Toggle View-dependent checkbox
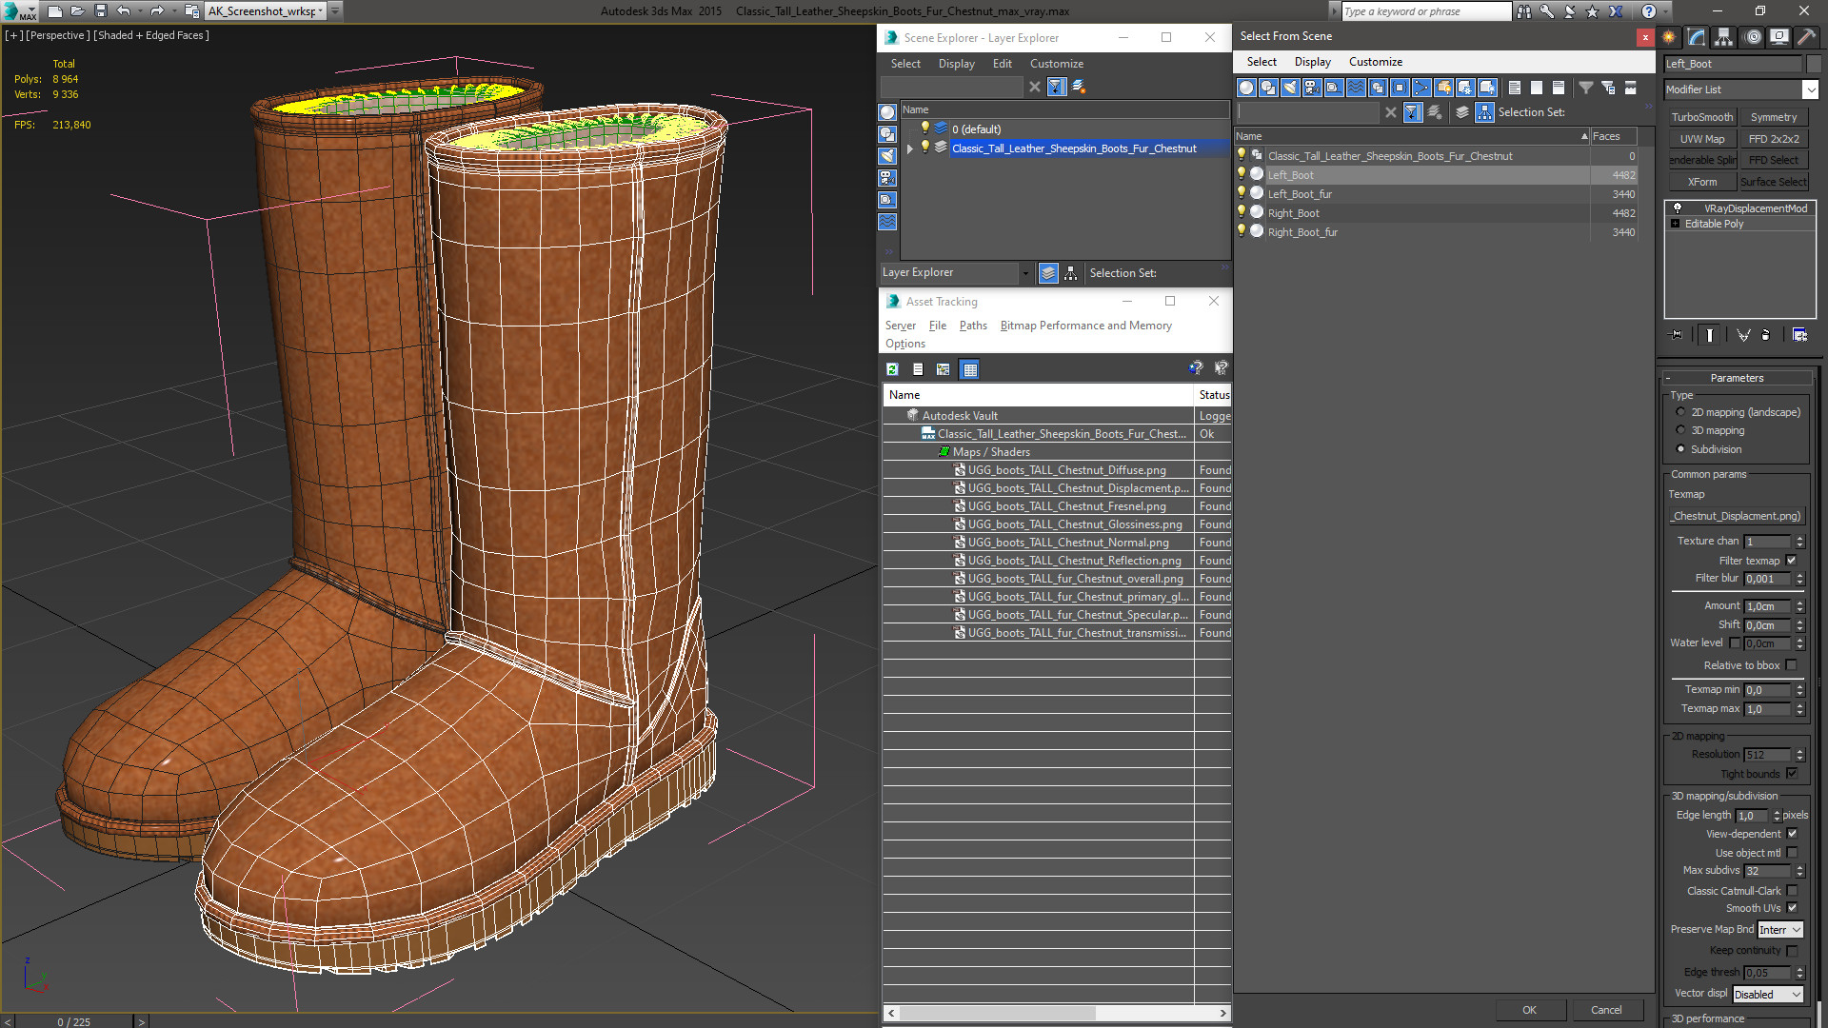The width and height of the screenshot is (1828, 1028). click(1792, 834)
